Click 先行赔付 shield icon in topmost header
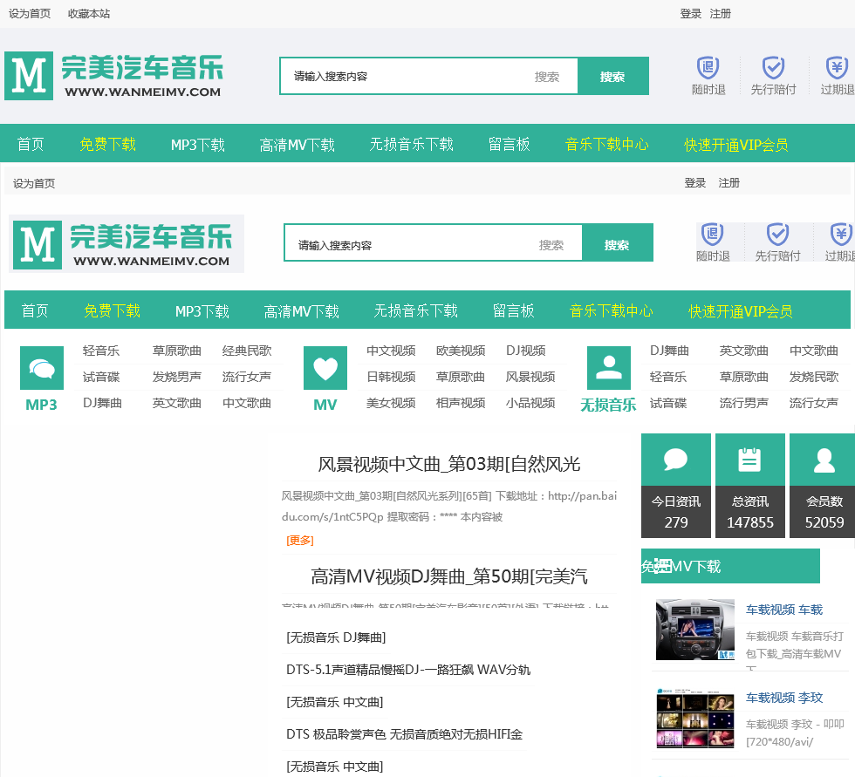 pos(773,68)
